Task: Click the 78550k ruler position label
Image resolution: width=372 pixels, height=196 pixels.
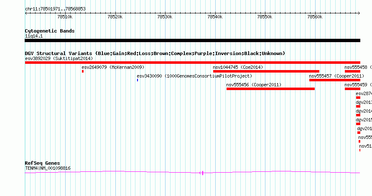Action: click(x=265, y=17)
